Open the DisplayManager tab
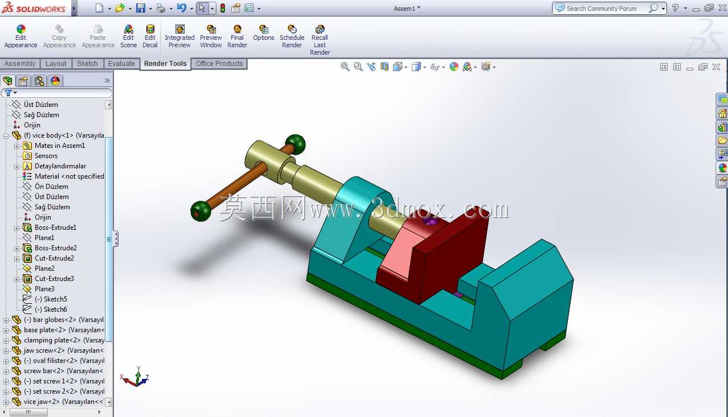The width and height of the screenshot is (728, 417). coord(55,81)
